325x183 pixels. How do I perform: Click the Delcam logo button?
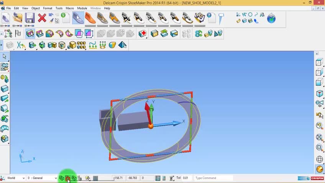304,178
